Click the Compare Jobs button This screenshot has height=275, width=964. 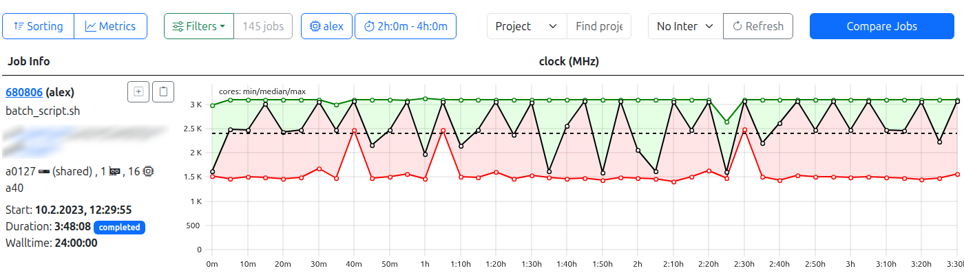pyautogui.click(x=881, y=26)
